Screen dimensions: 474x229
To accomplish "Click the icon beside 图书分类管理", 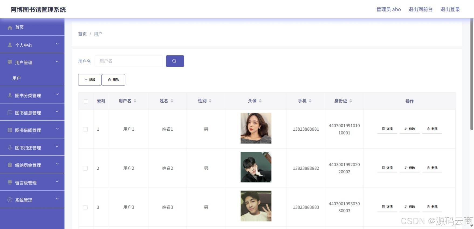I will tap(10, 95).
